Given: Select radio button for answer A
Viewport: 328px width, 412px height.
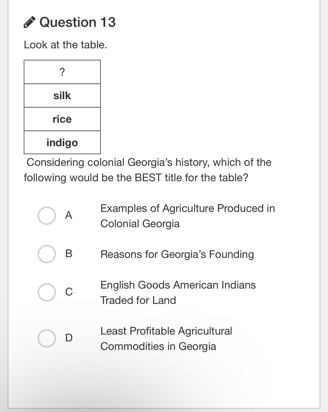Looking at the screenshot, I should point(47,216).
